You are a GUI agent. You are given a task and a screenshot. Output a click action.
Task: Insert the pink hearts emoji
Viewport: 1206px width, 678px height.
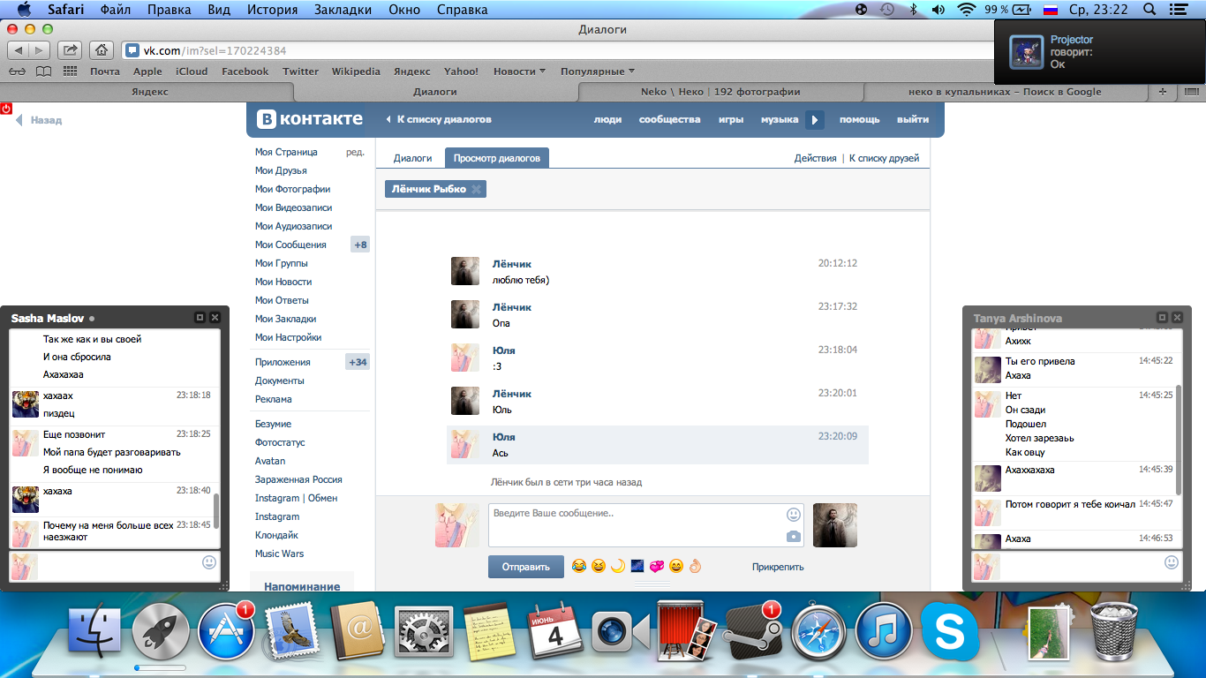point(657,566)
